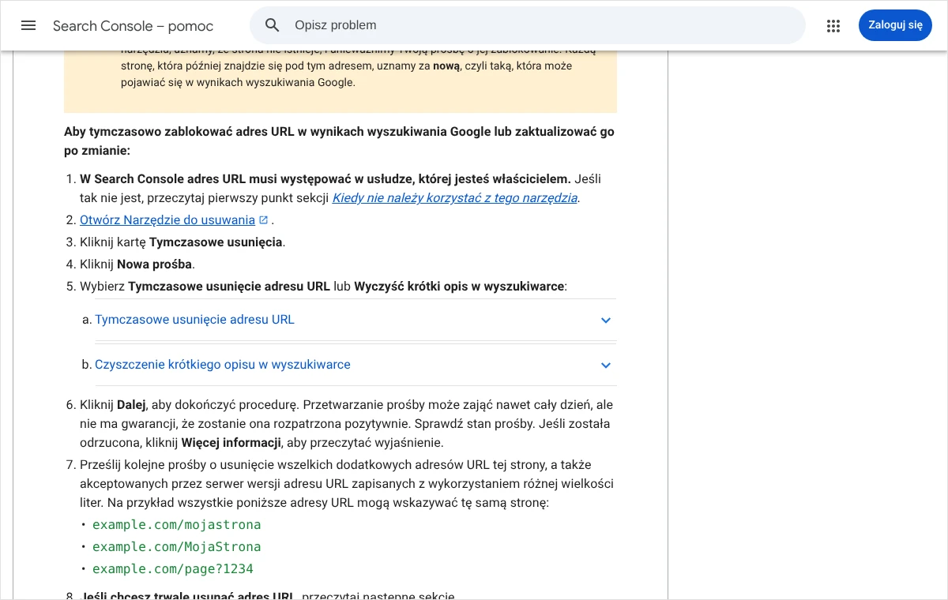Click the bold word nową in yellow note
This screenshot has height=600, width=948.
446,66
